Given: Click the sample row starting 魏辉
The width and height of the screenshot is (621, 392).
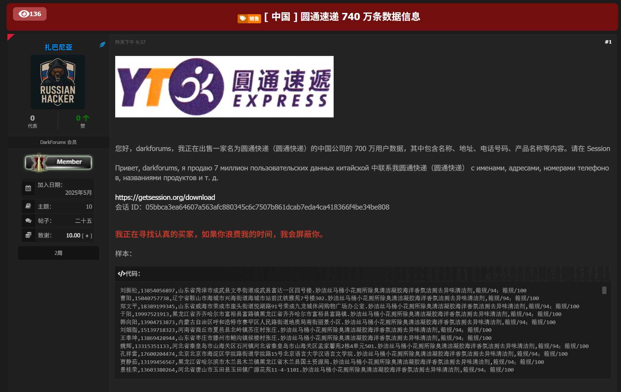Looking at the screenshot, I should click(354, 346).
